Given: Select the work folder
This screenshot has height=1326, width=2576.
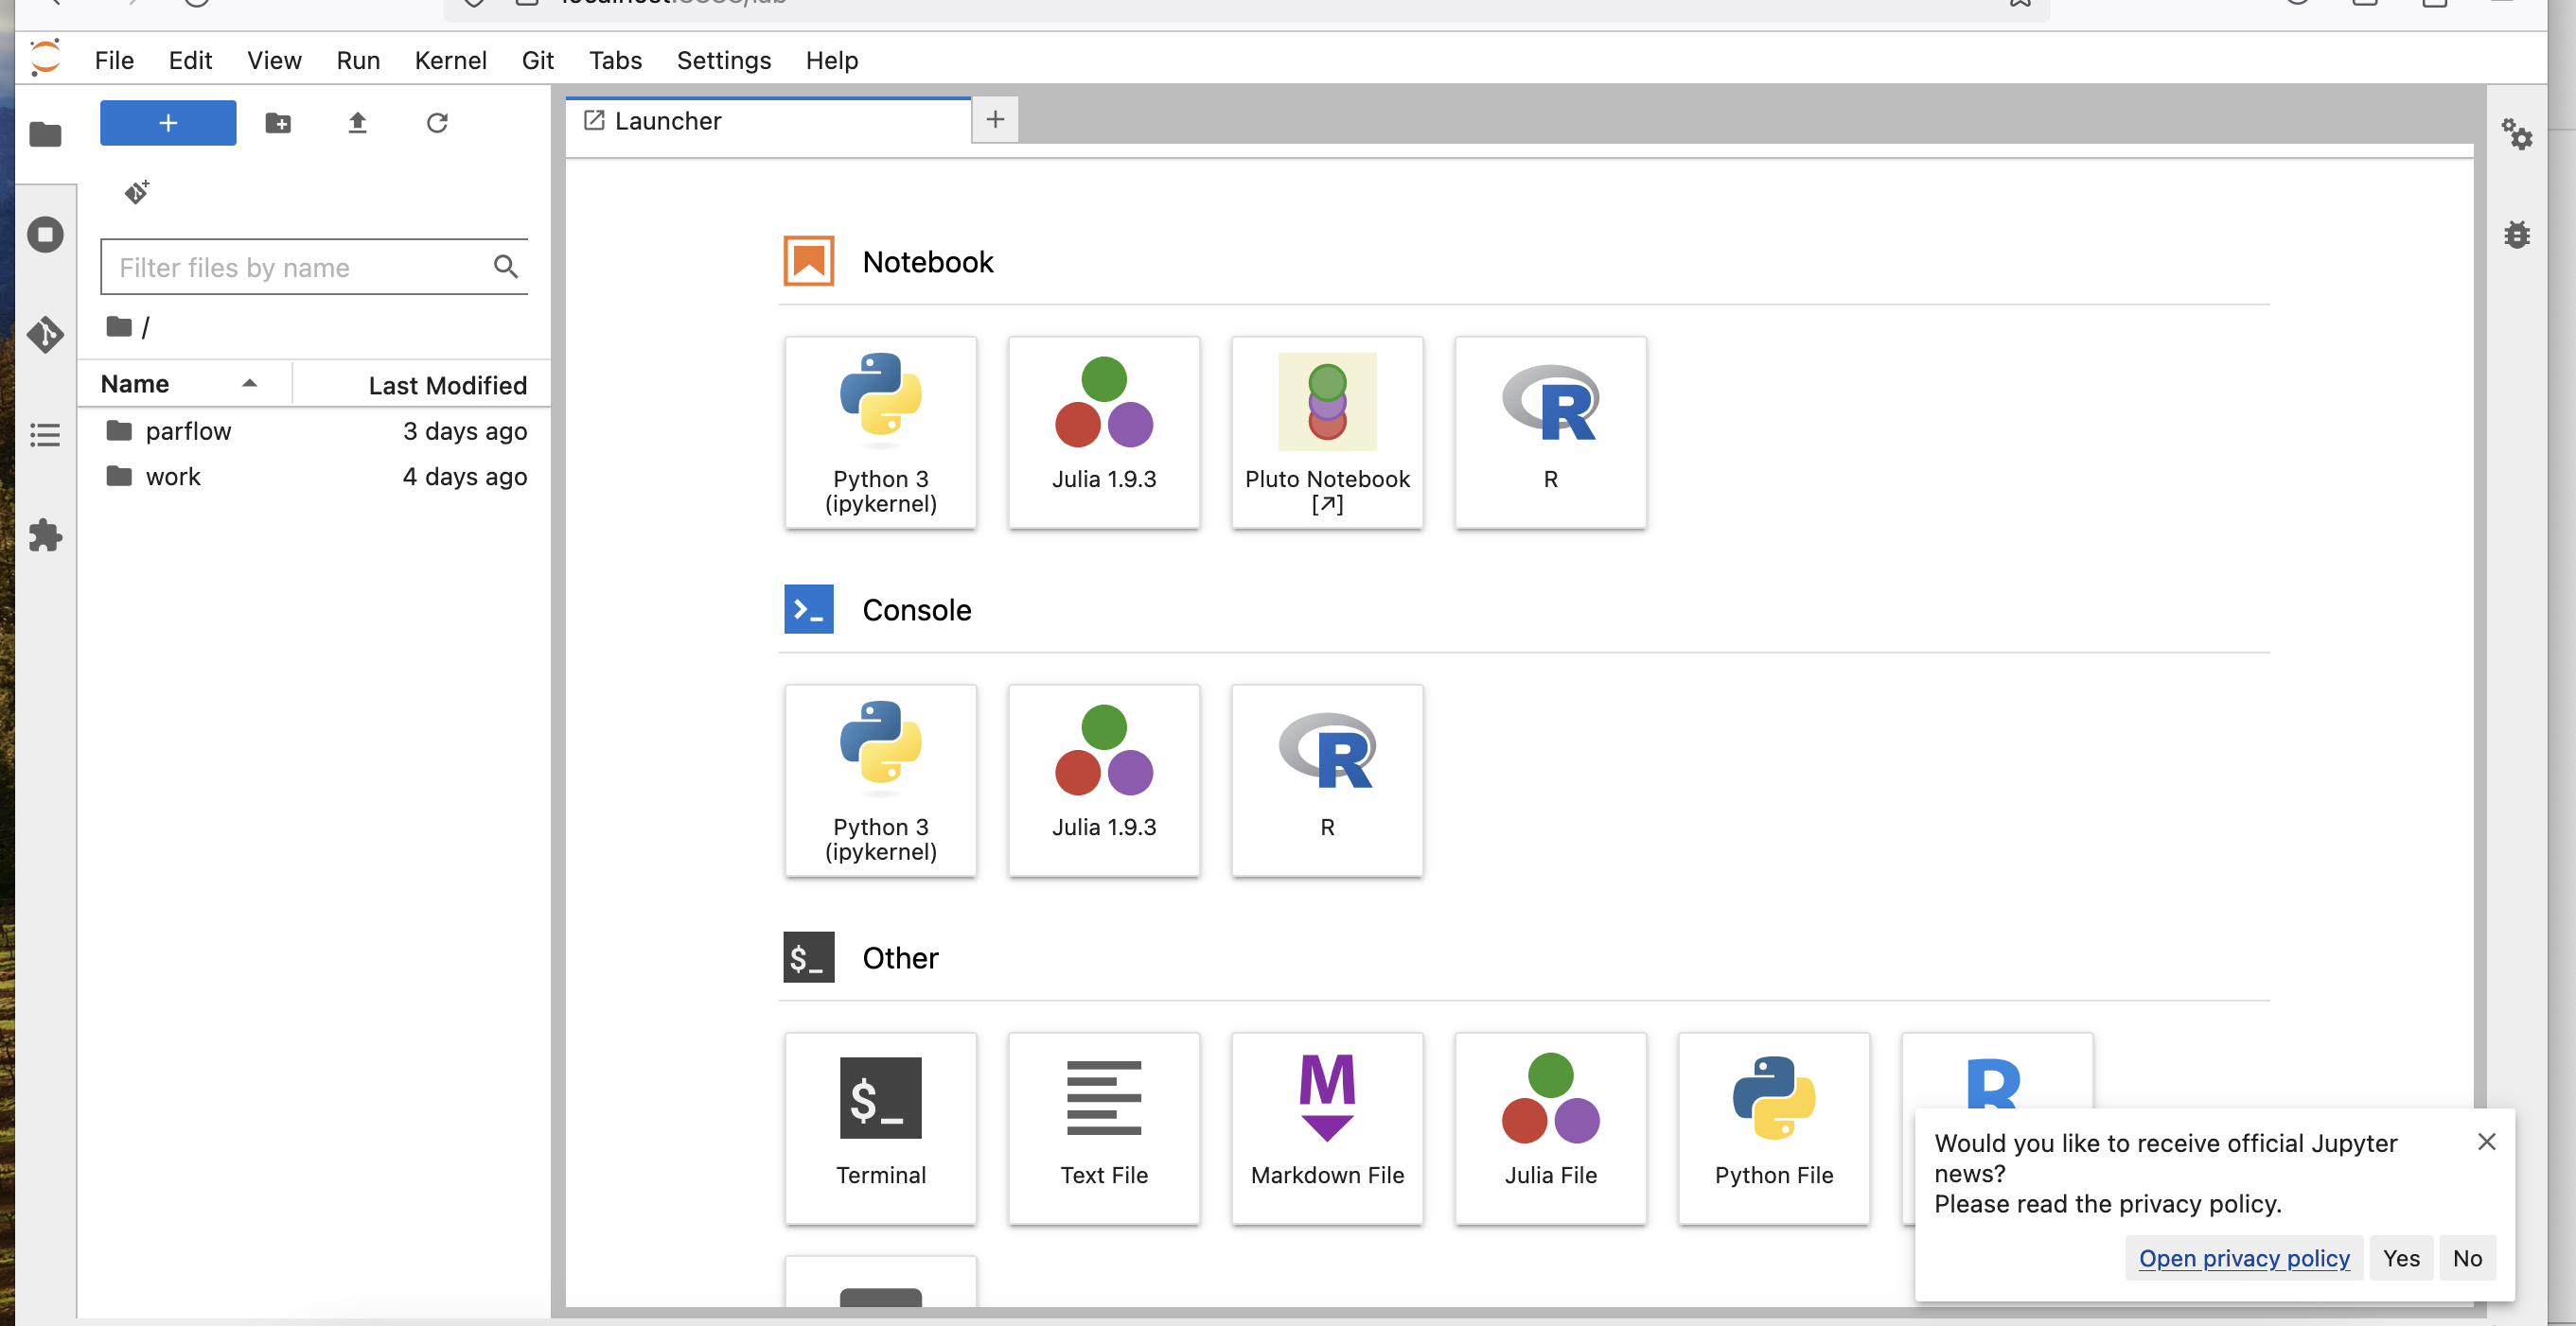Looking at the screenshot, I should point(314,477).
